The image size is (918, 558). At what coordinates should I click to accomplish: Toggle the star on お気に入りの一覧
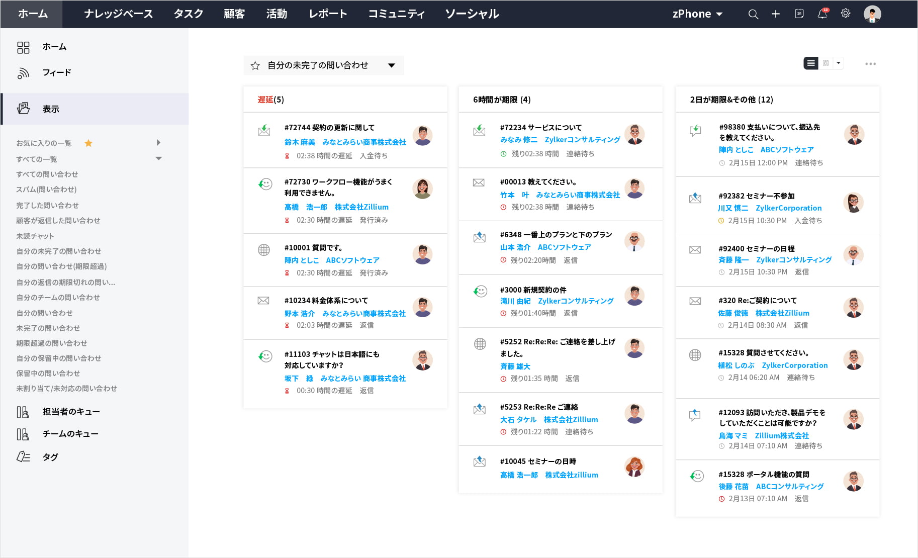[88, 143]
